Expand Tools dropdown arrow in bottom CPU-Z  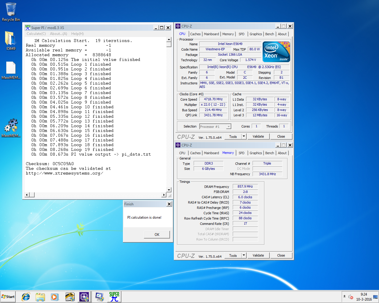click(x=244, y=255)
